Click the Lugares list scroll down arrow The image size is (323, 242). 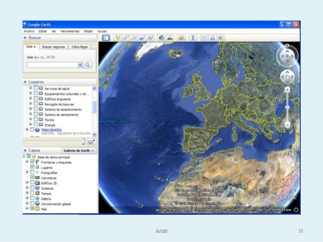94,134
